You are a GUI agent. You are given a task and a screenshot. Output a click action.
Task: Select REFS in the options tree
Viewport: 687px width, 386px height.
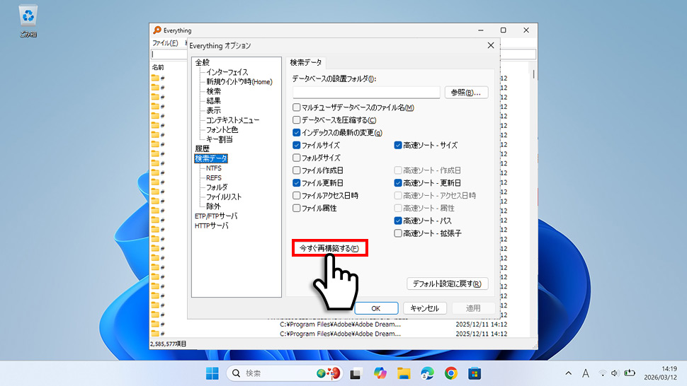tap(214, 177)
